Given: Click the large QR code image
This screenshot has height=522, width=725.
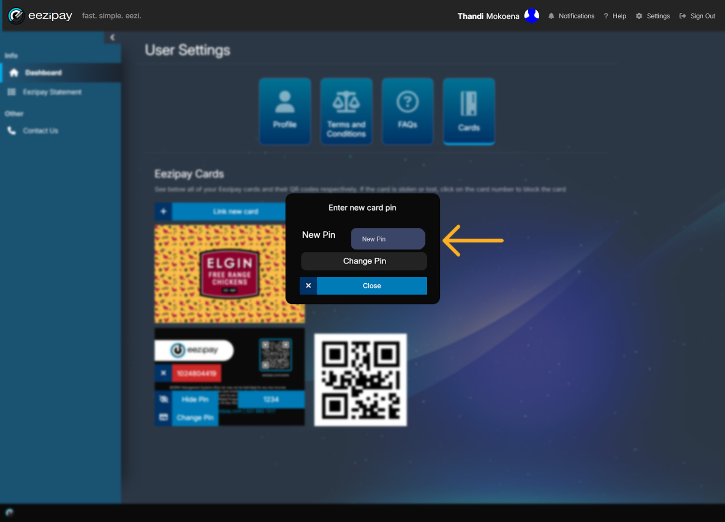Looking at the screenshot, I should pyautogui.click(x=361, y=380).
